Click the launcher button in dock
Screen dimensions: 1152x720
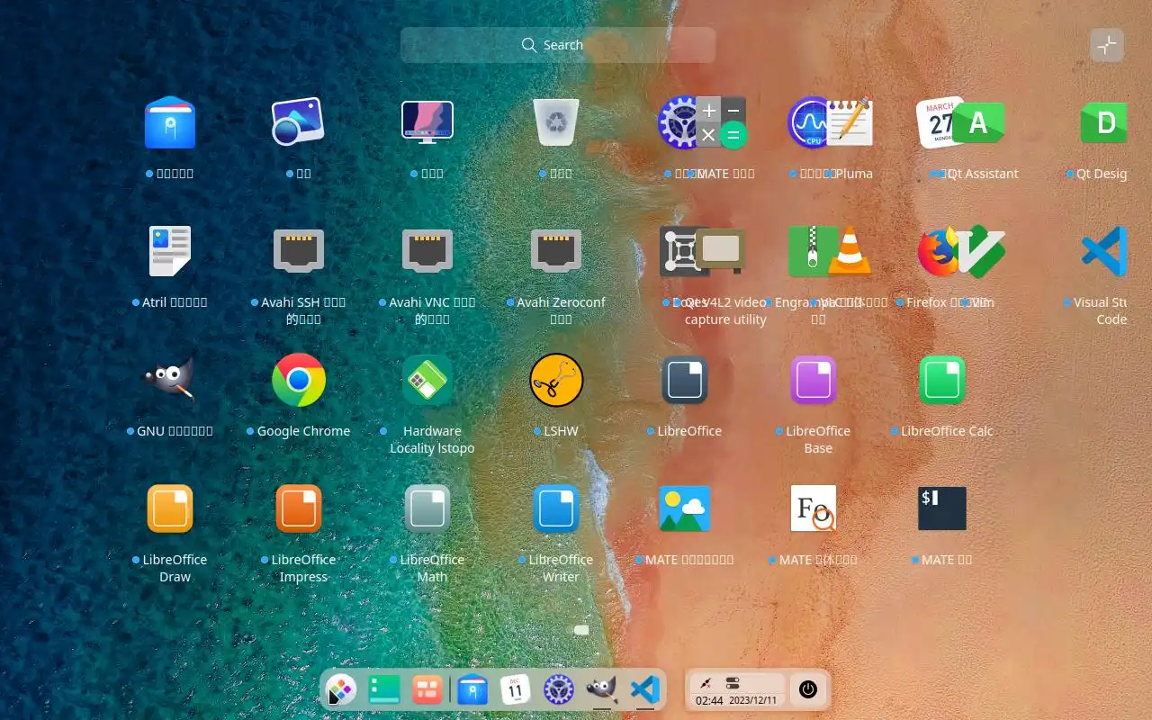(341, 690)
